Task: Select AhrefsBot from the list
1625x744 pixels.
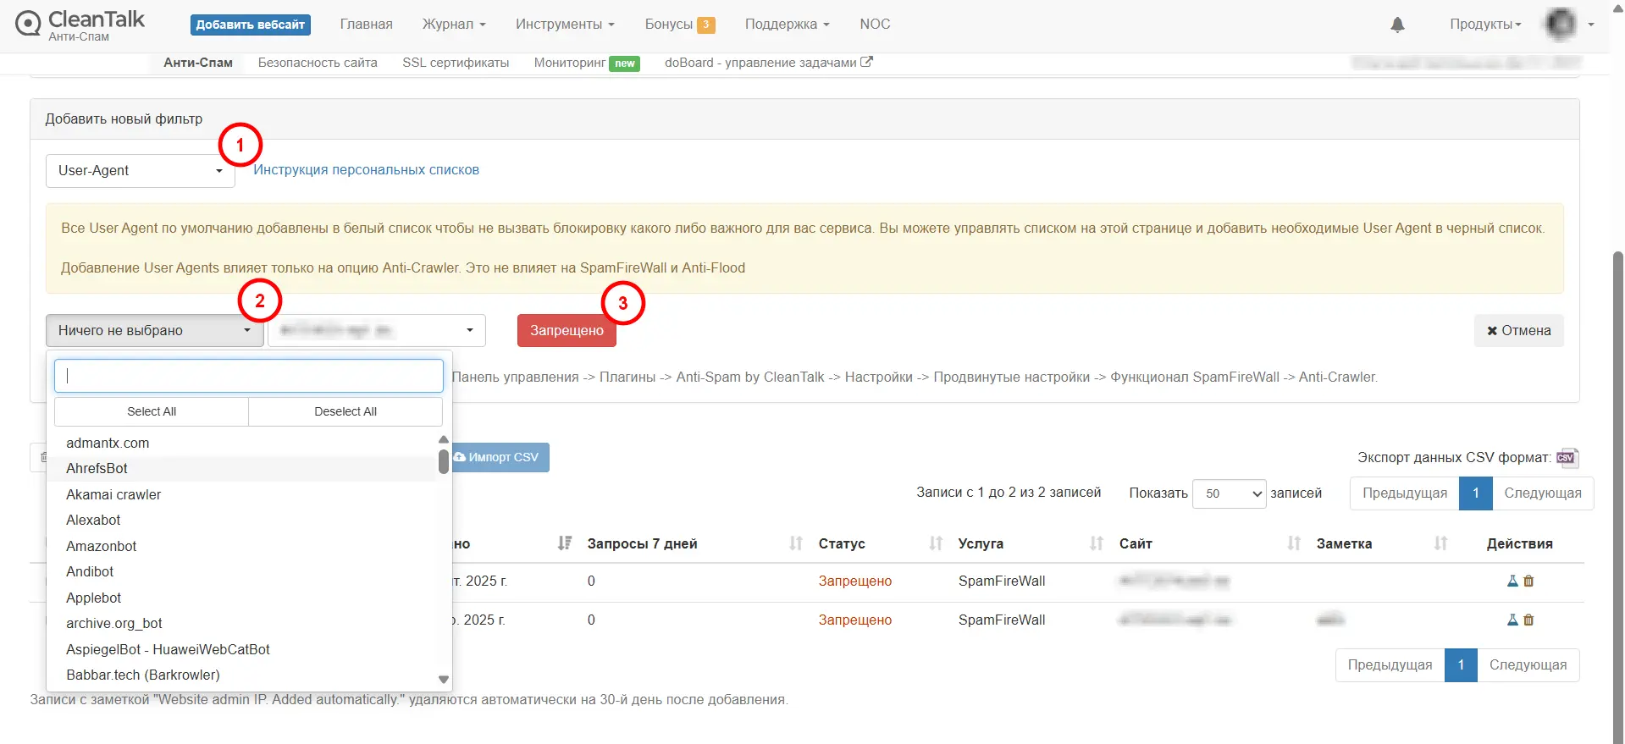Action: (97, 469)
